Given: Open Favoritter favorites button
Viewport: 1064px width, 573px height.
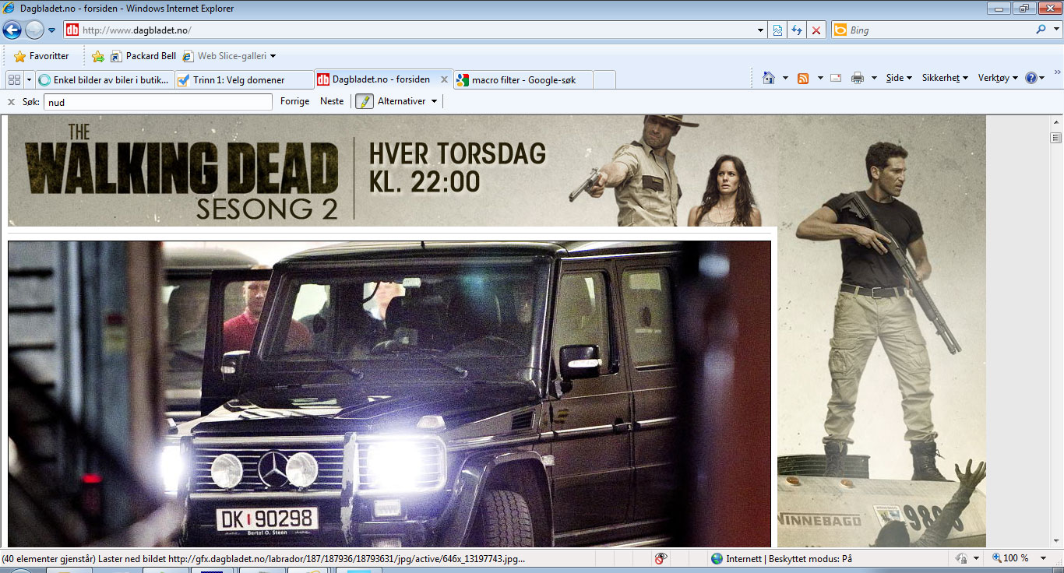Looking at the screenshot, I should point(41,56).
